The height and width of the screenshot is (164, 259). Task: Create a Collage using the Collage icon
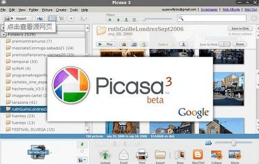pyautogui.click(x=217, y=155)
